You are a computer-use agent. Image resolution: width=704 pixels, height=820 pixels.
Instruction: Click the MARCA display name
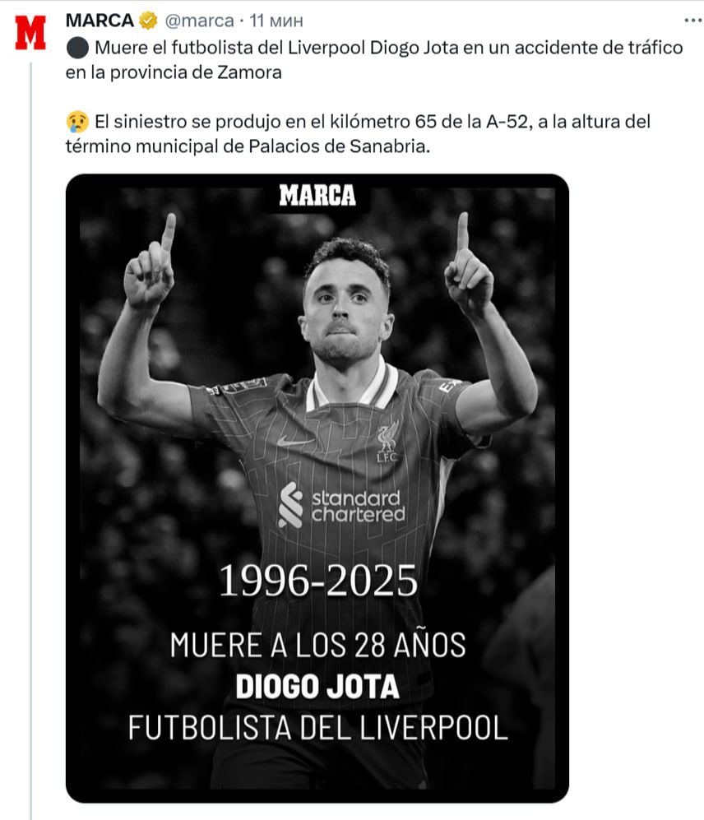99,20
